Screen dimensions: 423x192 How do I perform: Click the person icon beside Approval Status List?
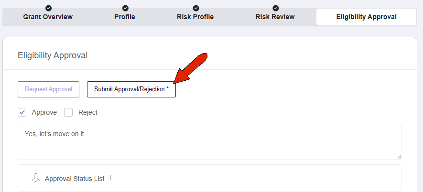[36, 178]
